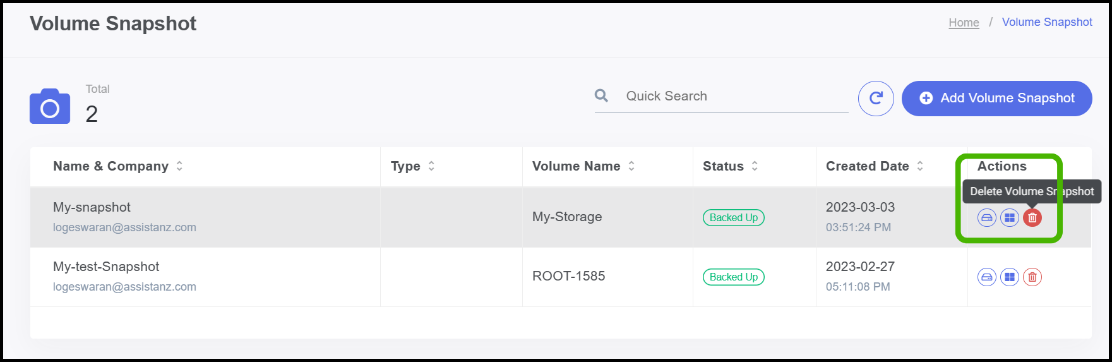Sort by Status column

pyautogui.click(x=755, y=166)
